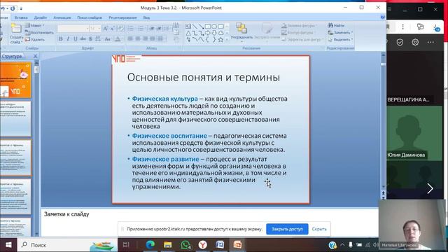The height and width of the screenshot is (252, 448).
Task: Select the Arrow line shape
Action: tap(201, 27)
